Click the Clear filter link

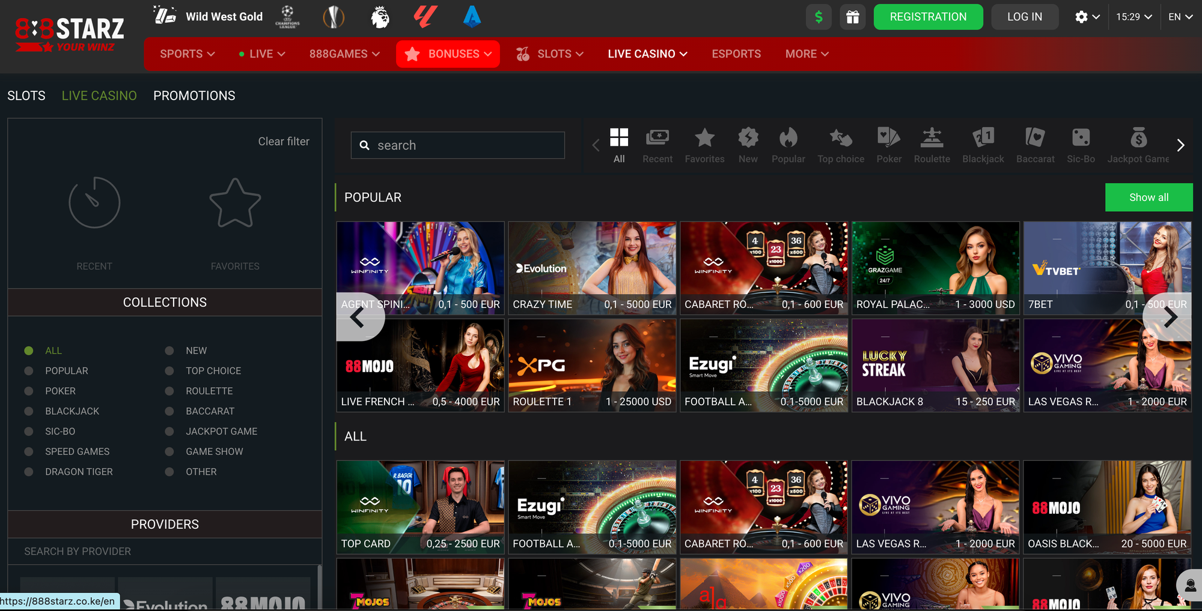(284, 142)
